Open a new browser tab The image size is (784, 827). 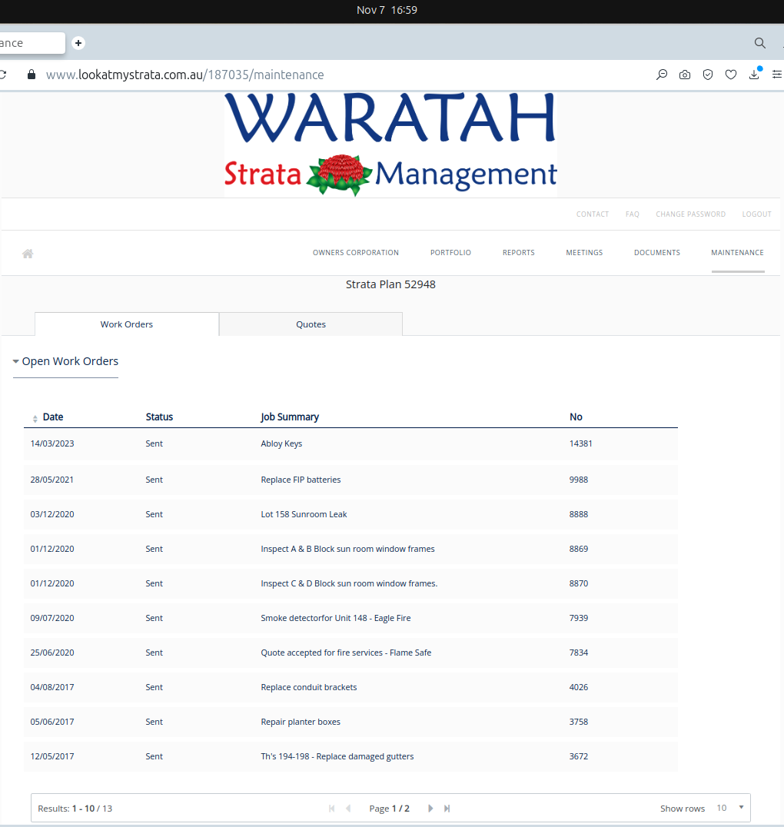(78, 43)
